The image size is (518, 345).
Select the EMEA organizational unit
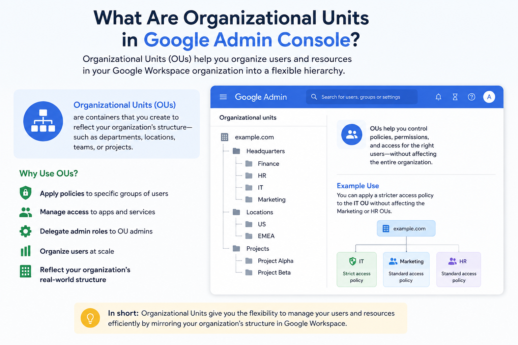point(266,236)
